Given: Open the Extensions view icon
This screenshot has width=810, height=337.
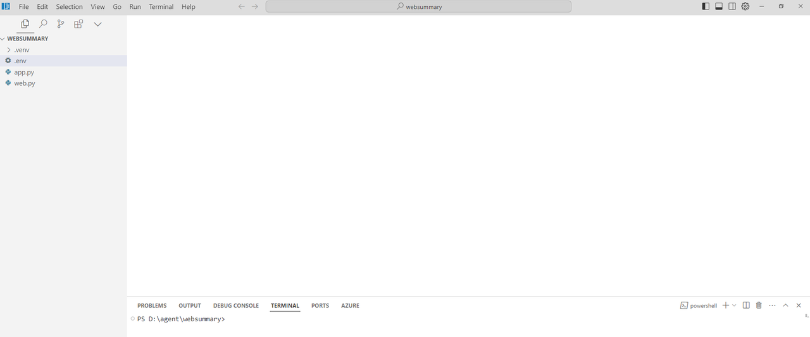Looking at the screenshot, I should [x=78, y=24].
